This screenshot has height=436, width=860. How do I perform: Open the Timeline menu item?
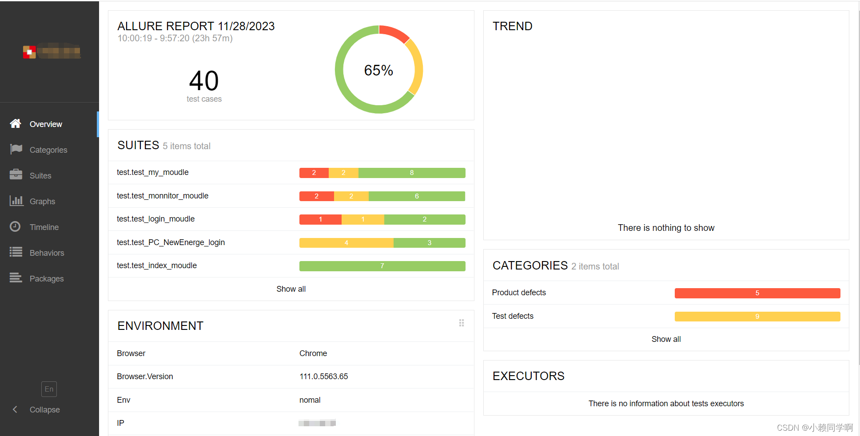click(49, 227)
